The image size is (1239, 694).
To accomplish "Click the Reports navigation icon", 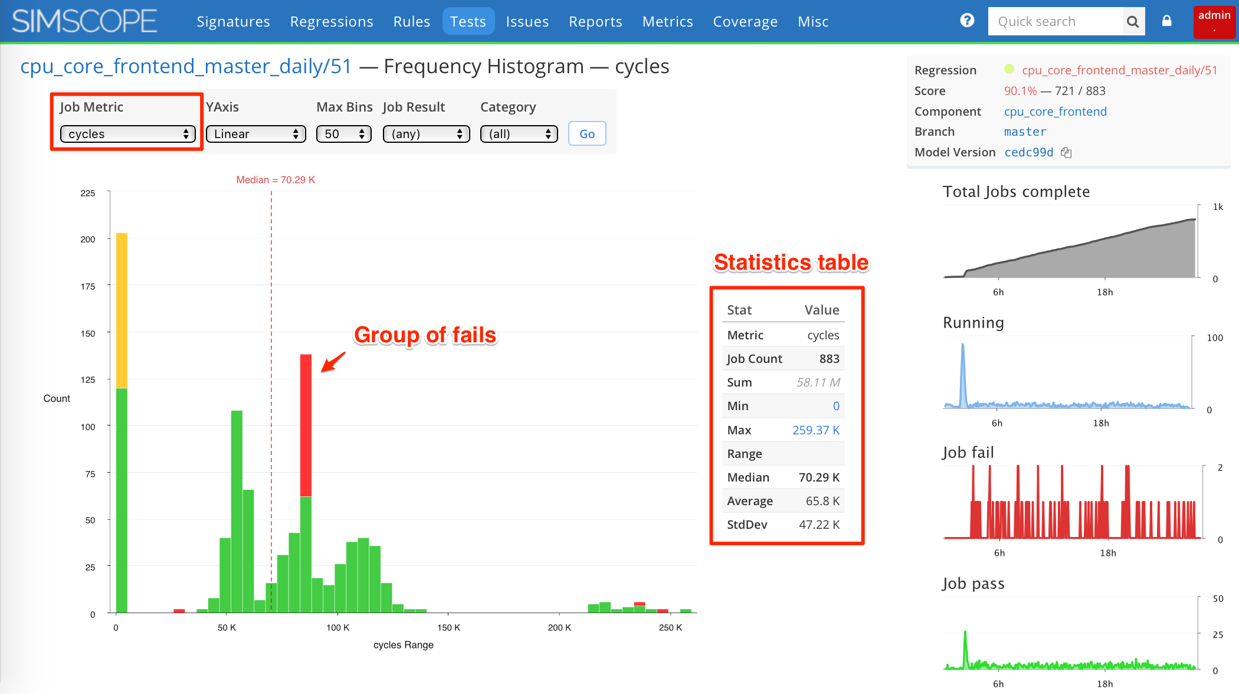I will (595, 21).
